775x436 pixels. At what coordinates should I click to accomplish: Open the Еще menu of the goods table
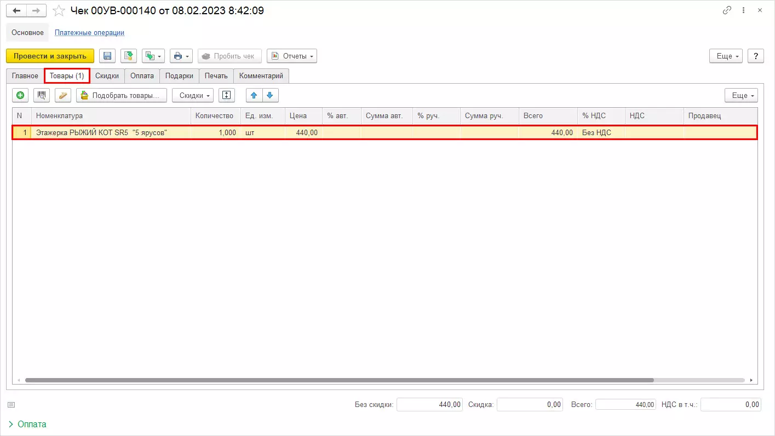pyautogui.click(x=741, y=95)
